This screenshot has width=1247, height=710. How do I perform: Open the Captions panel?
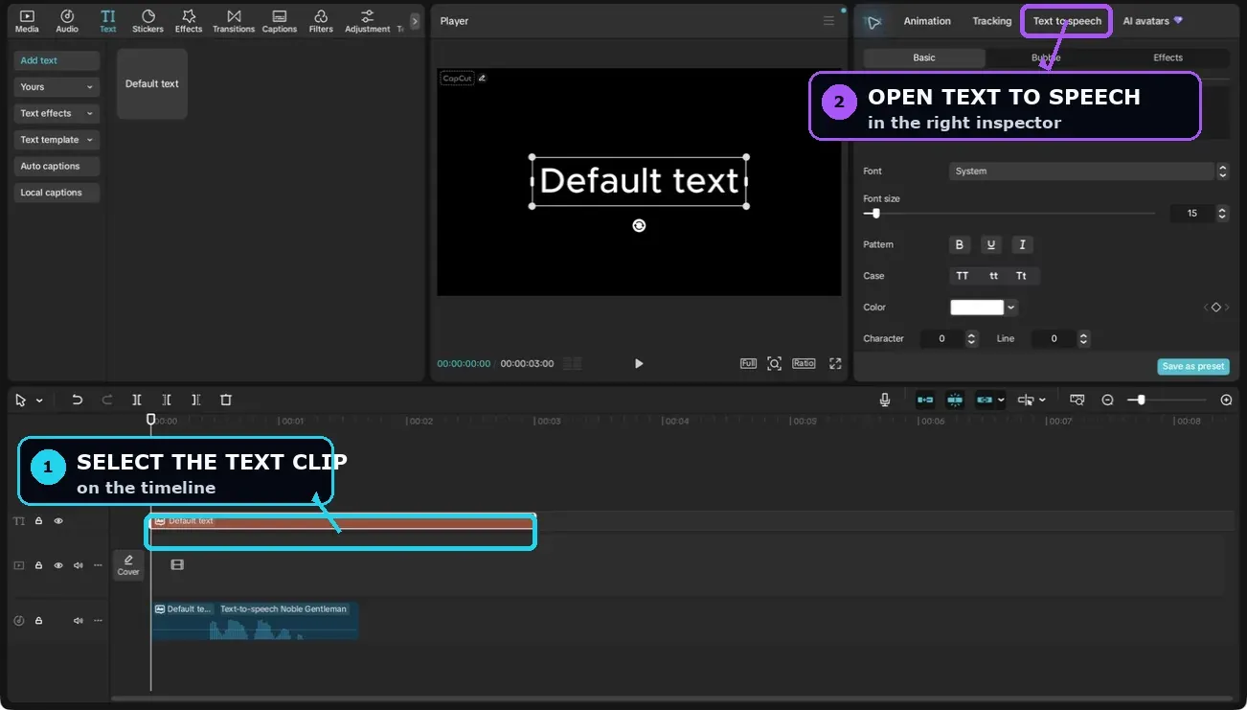point(280,20)
